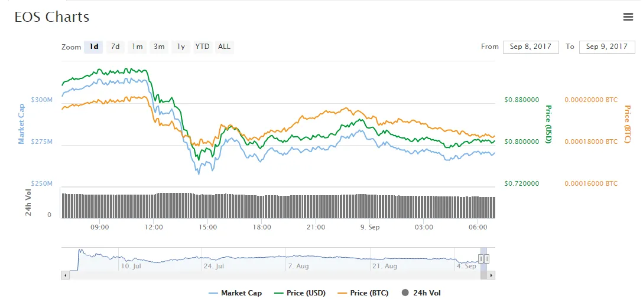
Task: Select the 3m zoom range
Action: 159,47
